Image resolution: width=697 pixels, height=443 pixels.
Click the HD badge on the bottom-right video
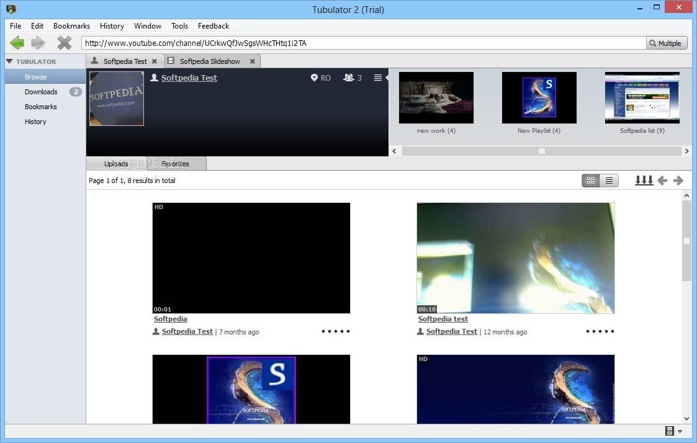[x=423, y=359]
